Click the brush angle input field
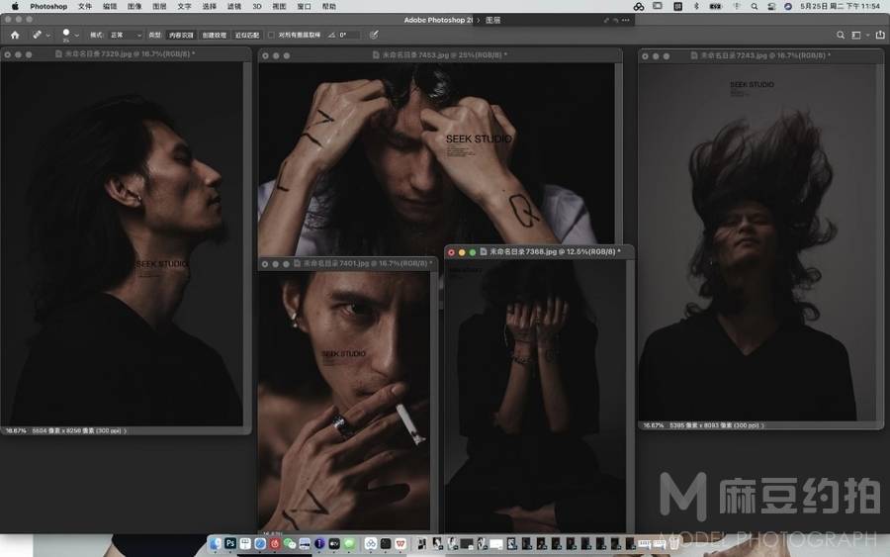 pyautogui.click(x=348, y=36)
